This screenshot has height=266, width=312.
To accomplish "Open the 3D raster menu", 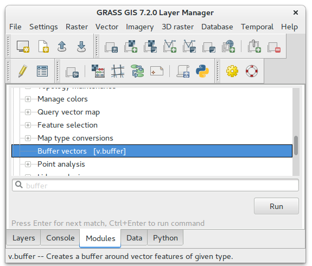I will (x=177, y=27).
